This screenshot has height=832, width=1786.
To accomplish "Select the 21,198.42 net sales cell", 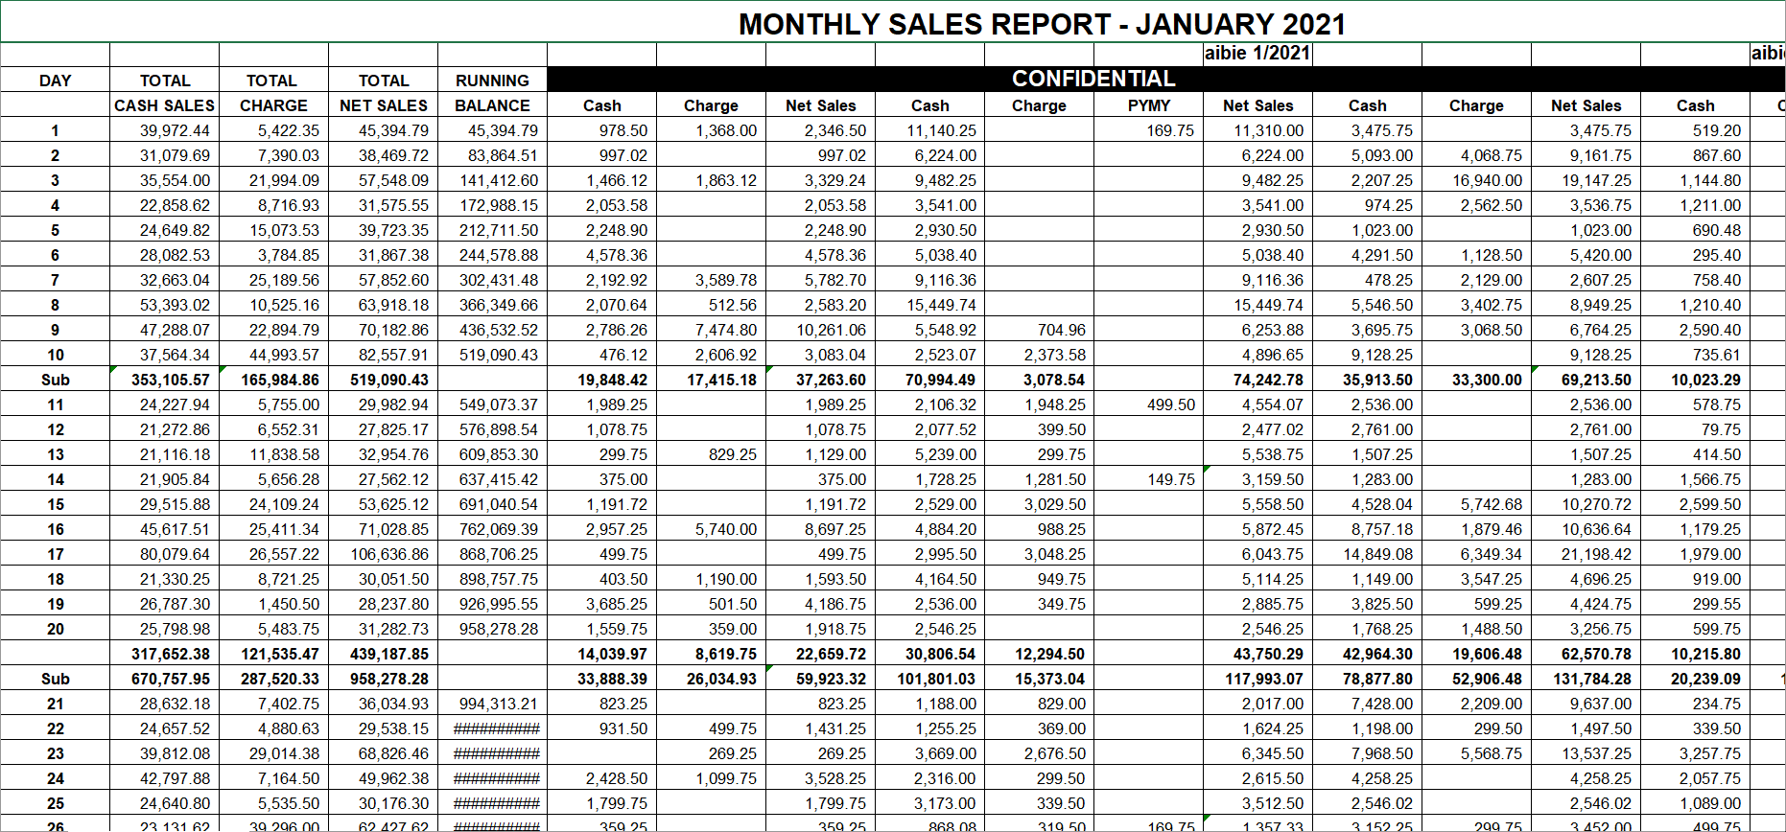I will click(1586, 554).
